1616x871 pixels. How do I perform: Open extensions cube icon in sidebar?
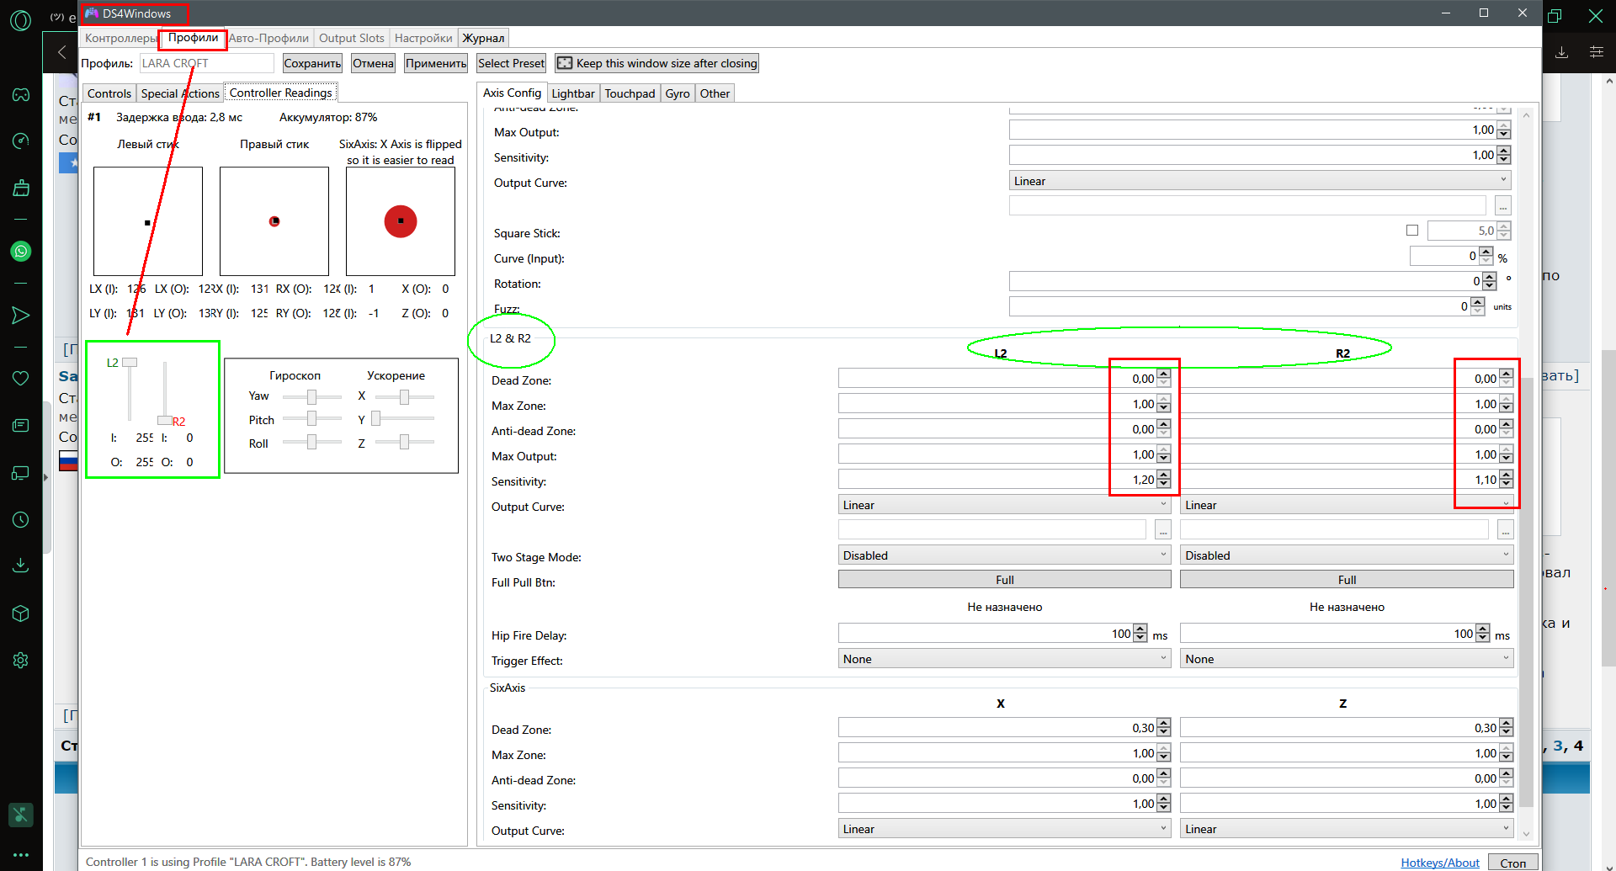(x=21, y=613)
